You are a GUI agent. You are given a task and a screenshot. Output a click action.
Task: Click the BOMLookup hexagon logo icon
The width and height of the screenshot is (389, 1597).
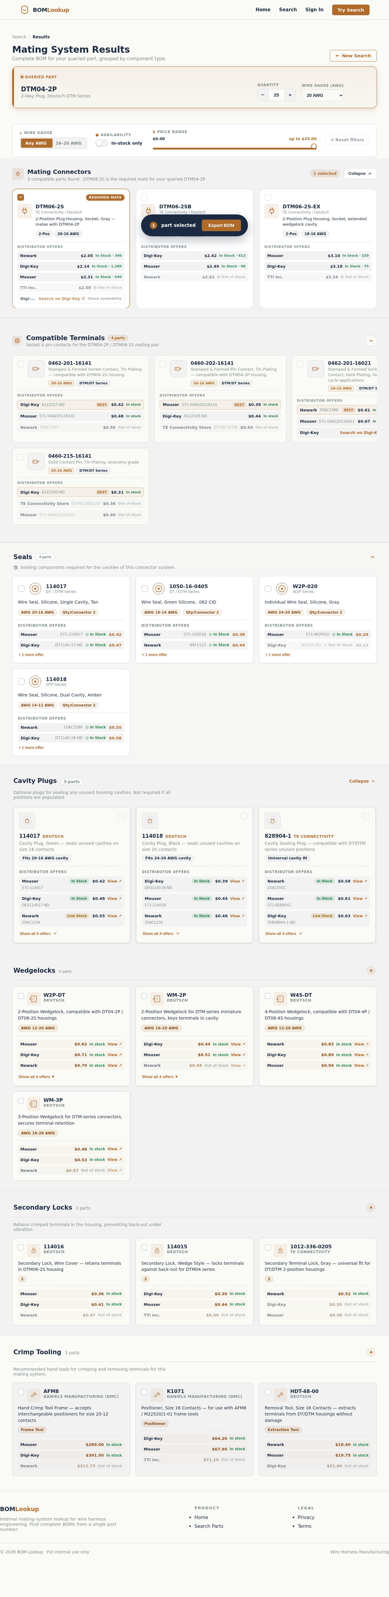pyautogui.click(x=25, y=10)
